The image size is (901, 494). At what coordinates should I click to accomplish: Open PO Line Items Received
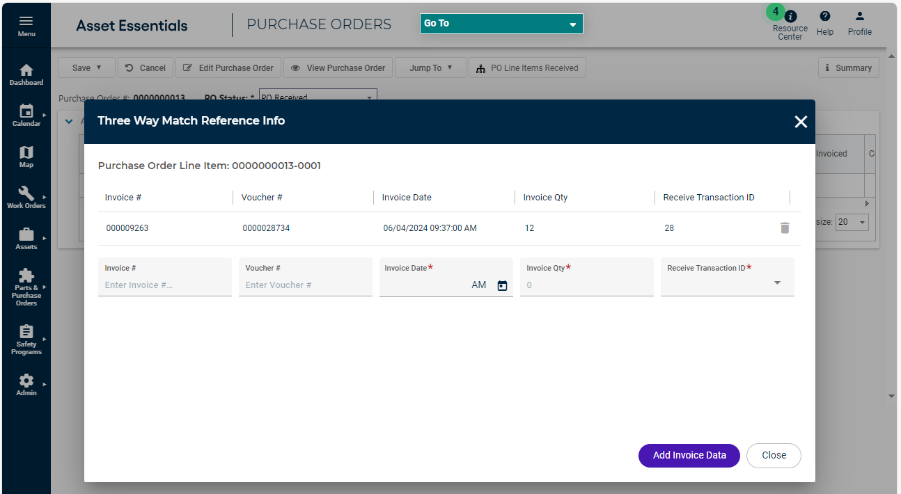point(528,67)
